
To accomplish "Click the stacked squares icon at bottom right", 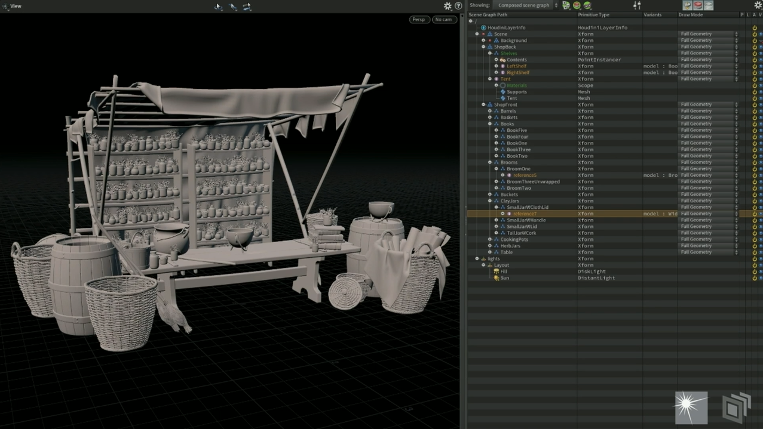I will click(x=736, y=408).
